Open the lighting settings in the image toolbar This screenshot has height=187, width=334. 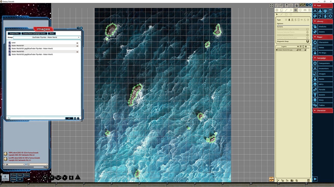[300, 10]
